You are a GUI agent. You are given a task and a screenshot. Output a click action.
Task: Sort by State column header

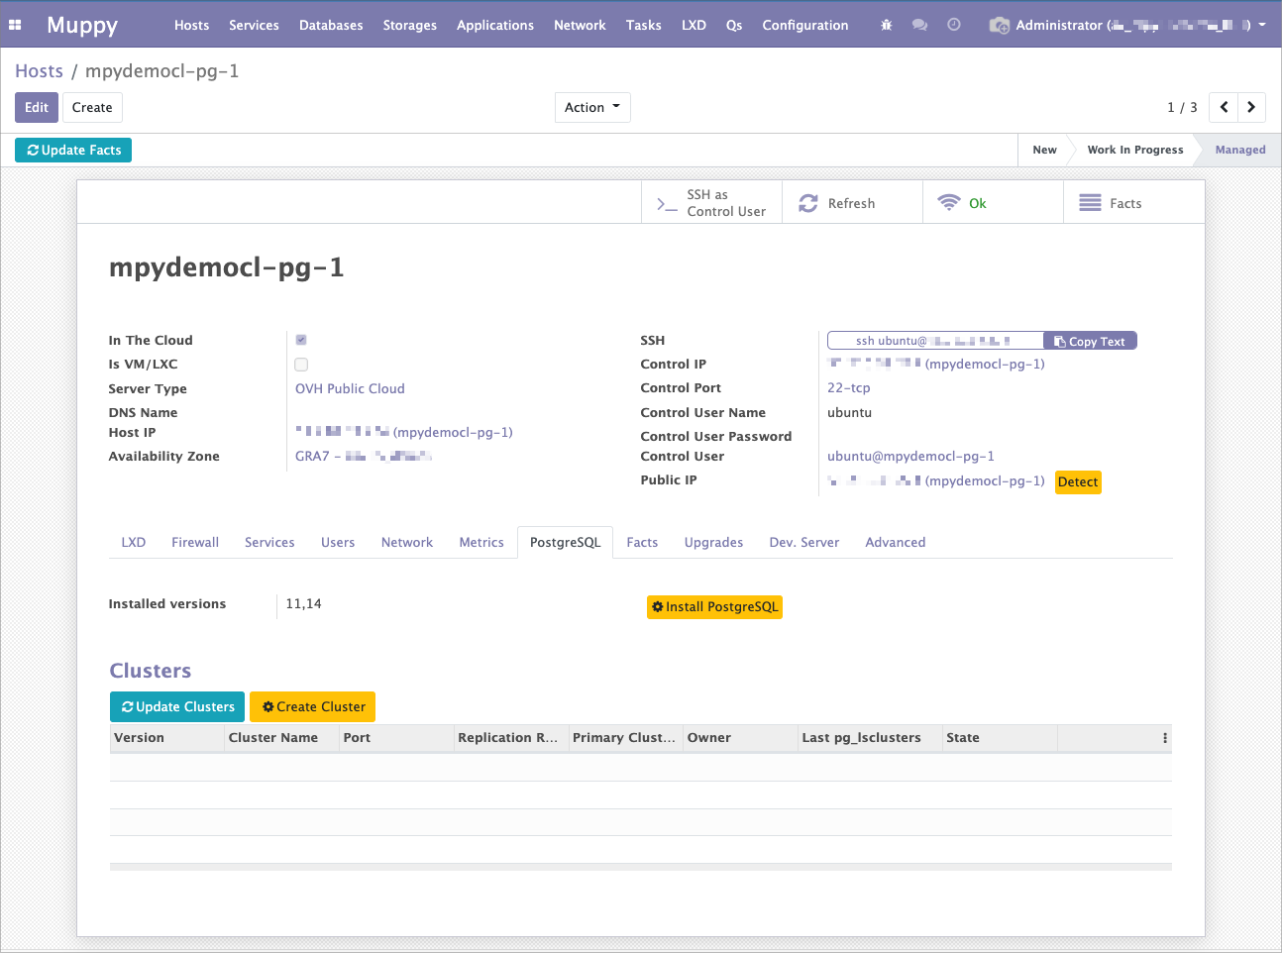1000,738
